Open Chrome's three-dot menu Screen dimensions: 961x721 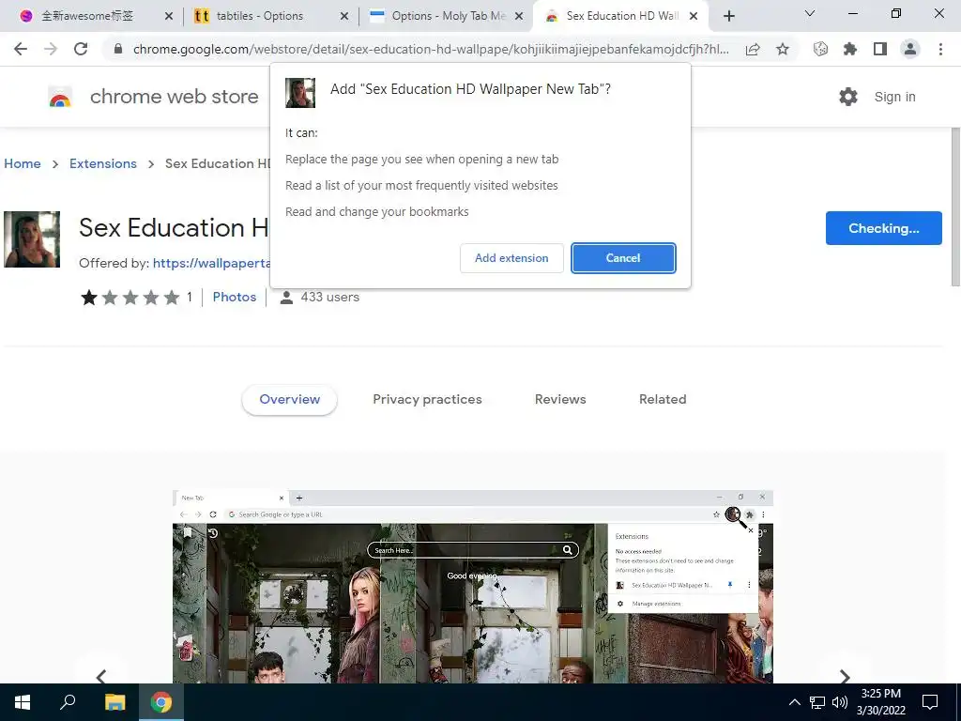pyautogui.click(x=940, y=49)
